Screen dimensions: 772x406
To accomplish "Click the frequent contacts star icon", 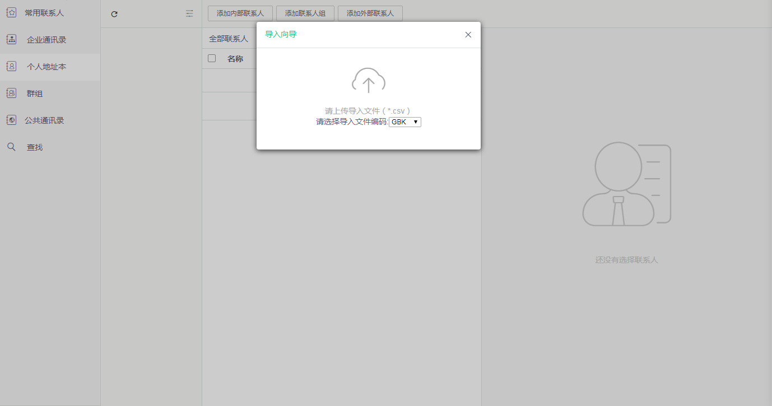I will (x=11, y=12).
